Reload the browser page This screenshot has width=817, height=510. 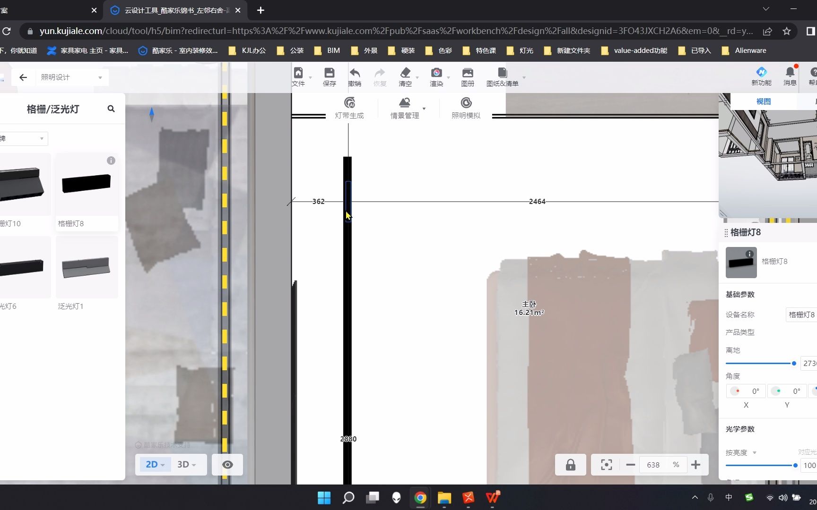pyautogui.click(x=7, y=31)
